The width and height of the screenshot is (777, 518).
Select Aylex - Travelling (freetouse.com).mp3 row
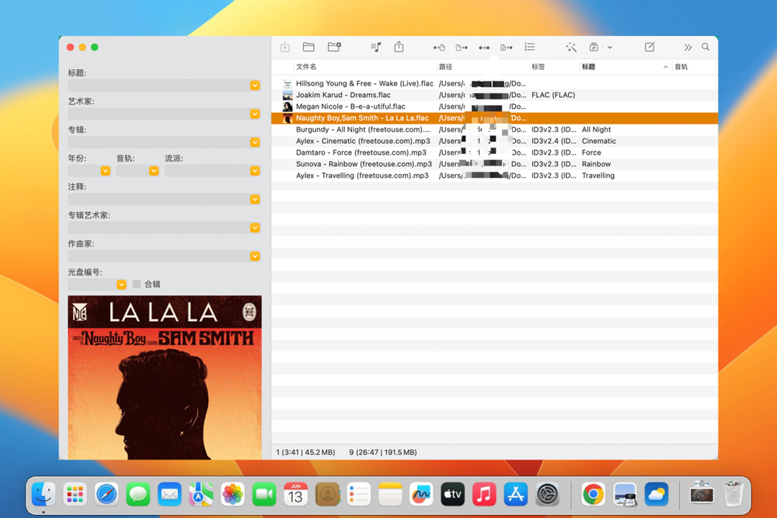pyautogui.click(x=494, y=176)
